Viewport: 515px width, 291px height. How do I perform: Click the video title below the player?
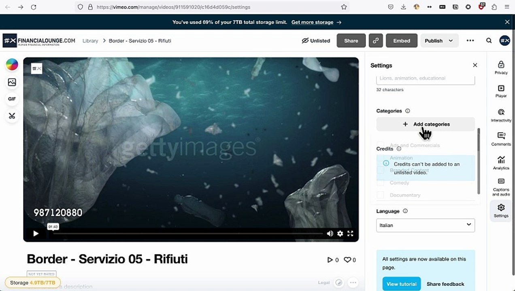click(107, 259)
